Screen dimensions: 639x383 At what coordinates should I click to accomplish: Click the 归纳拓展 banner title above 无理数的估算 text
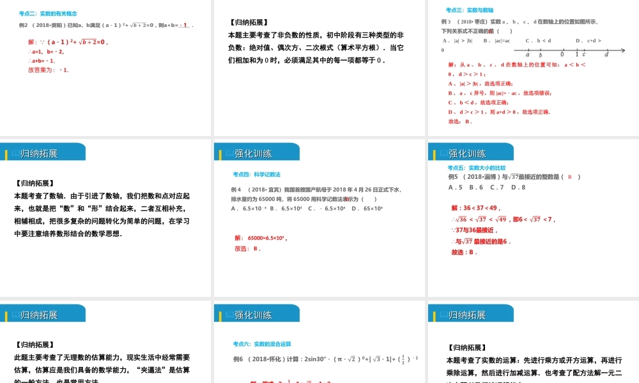tap(39, 315)
